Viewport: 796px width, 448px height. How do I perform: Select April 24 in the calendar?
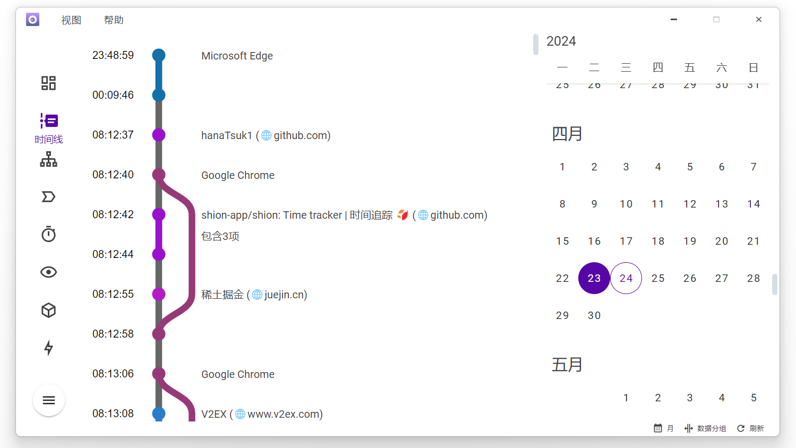click(x=626, y=278)
